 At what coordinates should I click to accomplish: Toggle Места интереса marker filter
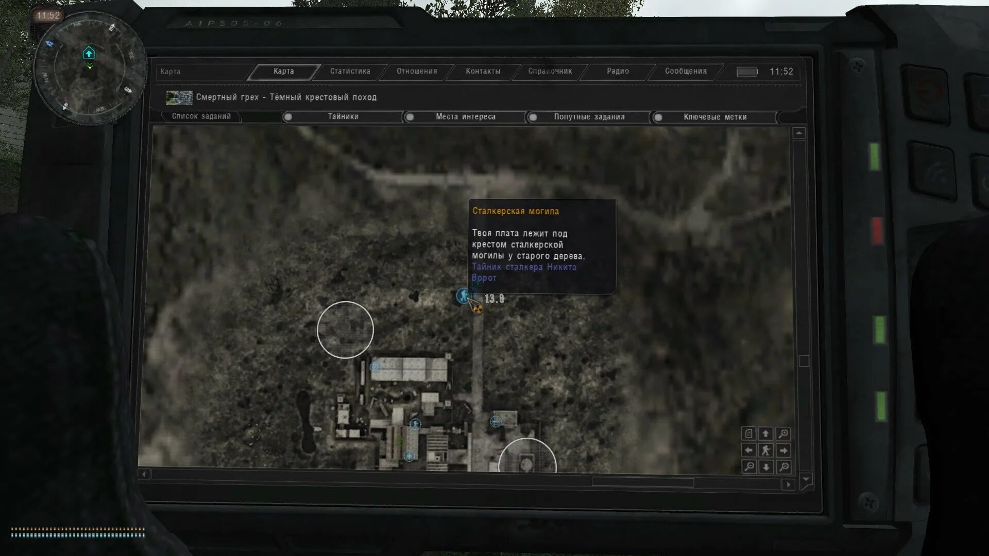tap(410, 117)
